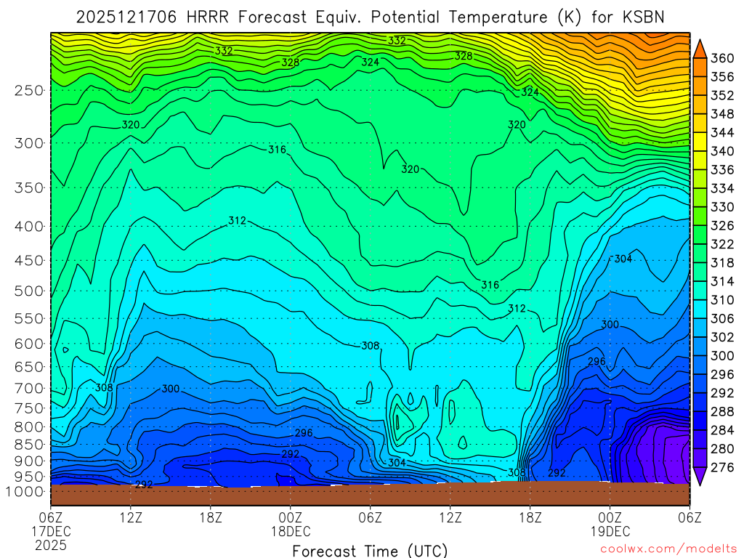
Task: Click the 06Z time label on 18DEC
Action: [x=370, y=517]
